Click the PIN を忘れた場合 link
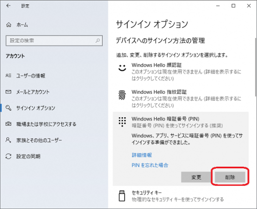 (x=150, y=165)
